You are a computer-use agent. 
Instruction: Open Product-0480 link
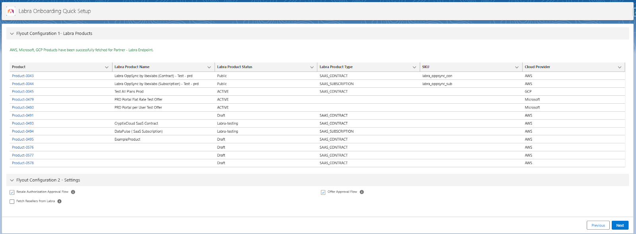23,107
